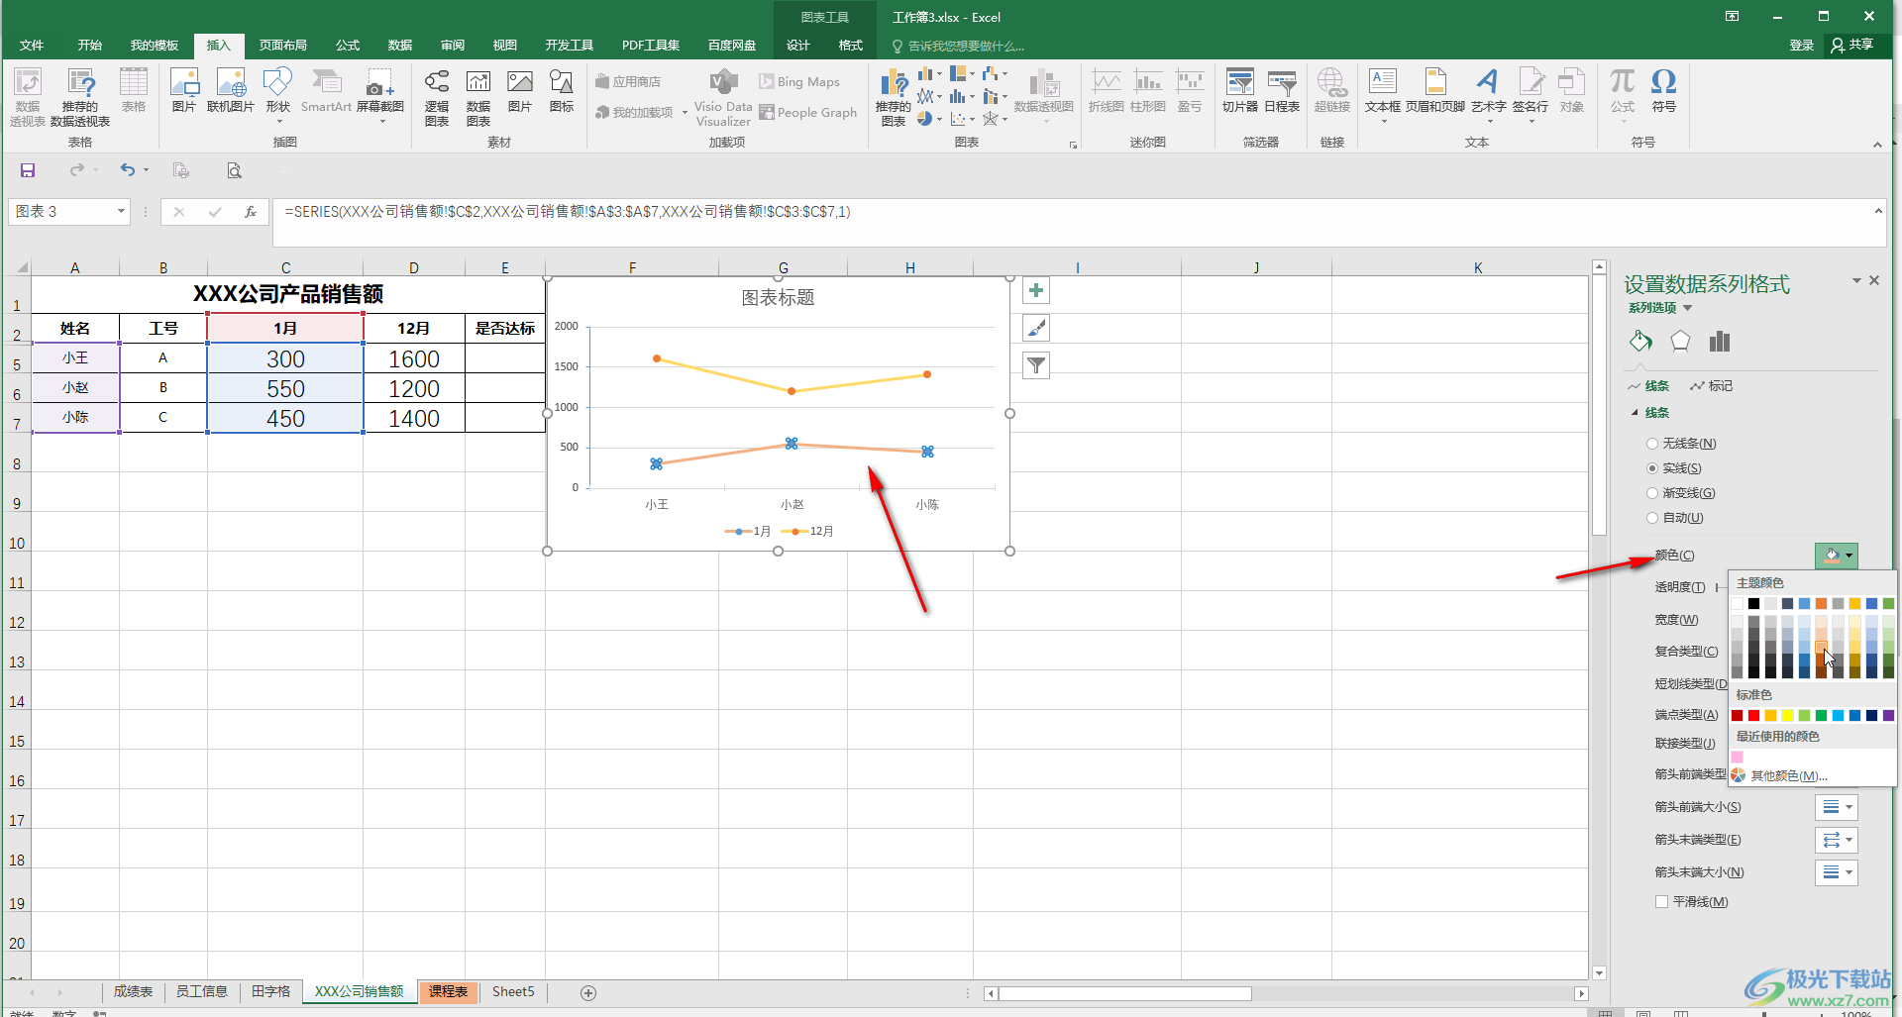Image resolution: width=1902 pixels, height=1017 pixels.
Task: Open the 数据图表 in 素材 group
Action: pos(478,97)
